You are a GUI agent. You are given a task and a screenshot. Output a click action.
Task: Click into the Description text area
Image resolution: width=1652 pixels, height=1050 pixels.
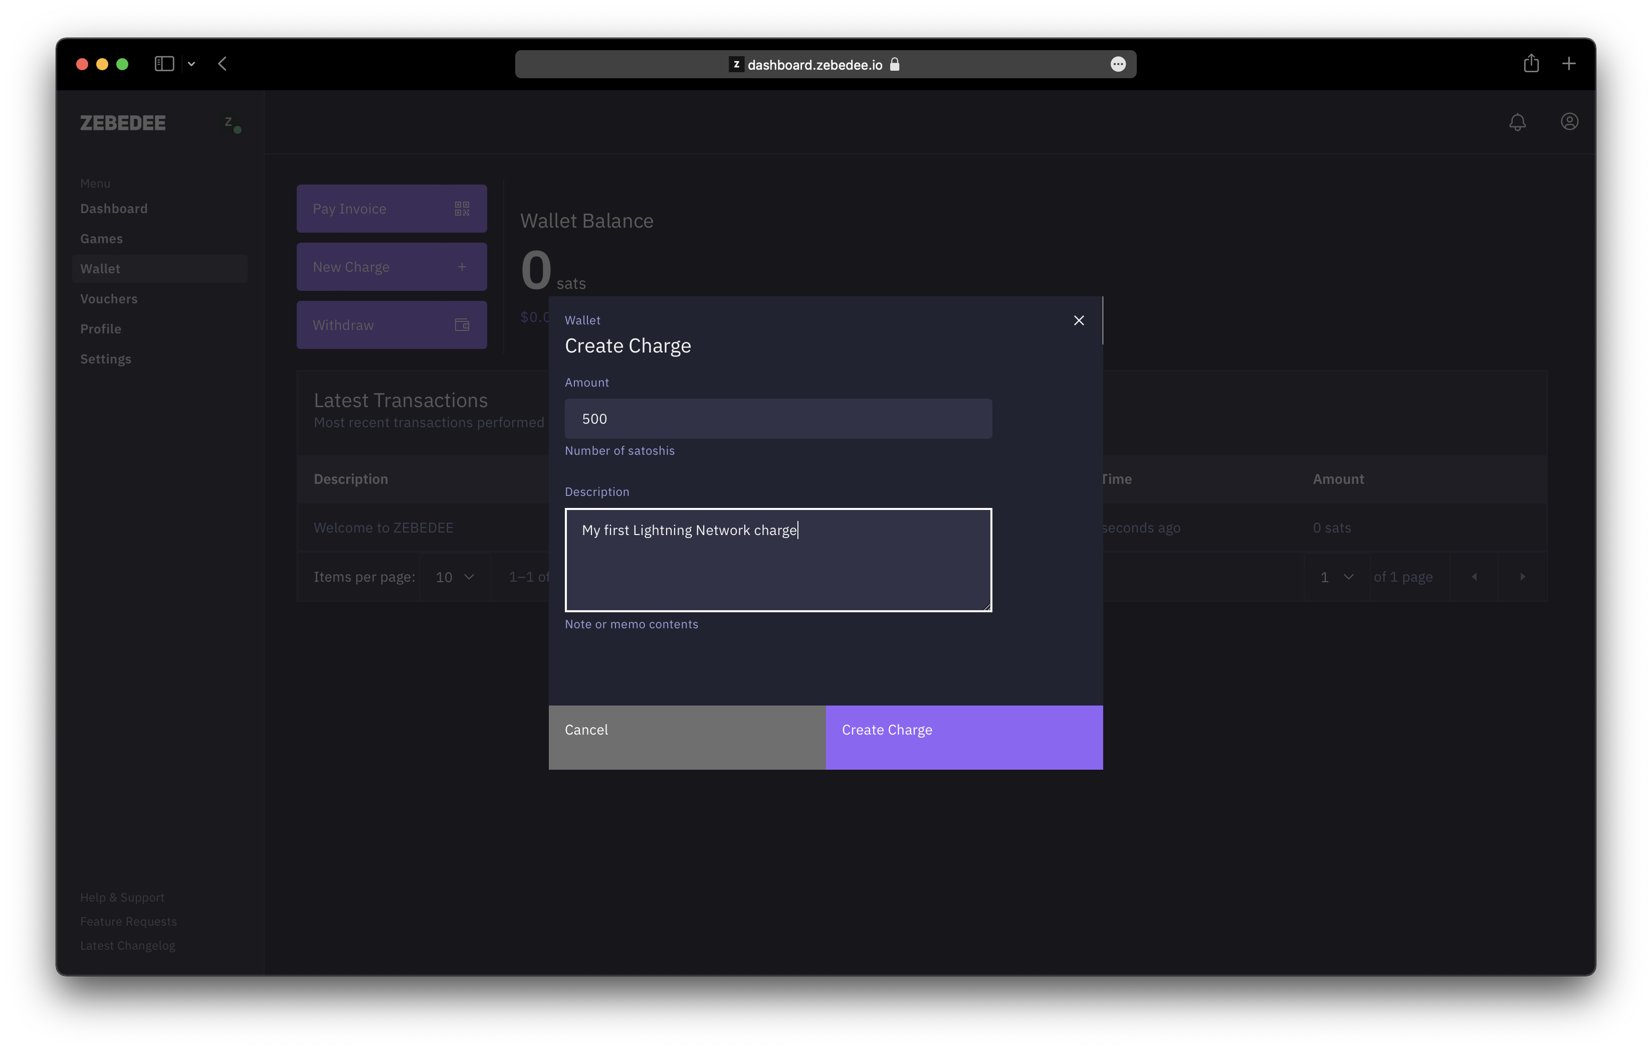pyautogui.click(x=778, y=560)
